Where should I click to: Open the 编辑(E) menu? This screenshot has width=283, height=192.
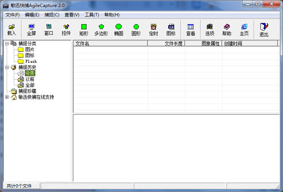coord(32,15)
